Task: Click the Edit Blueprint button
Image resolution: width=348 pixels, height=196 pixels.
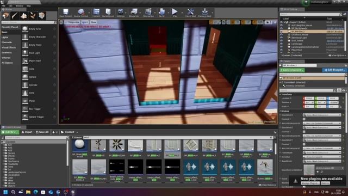Action: click(334, 70)
